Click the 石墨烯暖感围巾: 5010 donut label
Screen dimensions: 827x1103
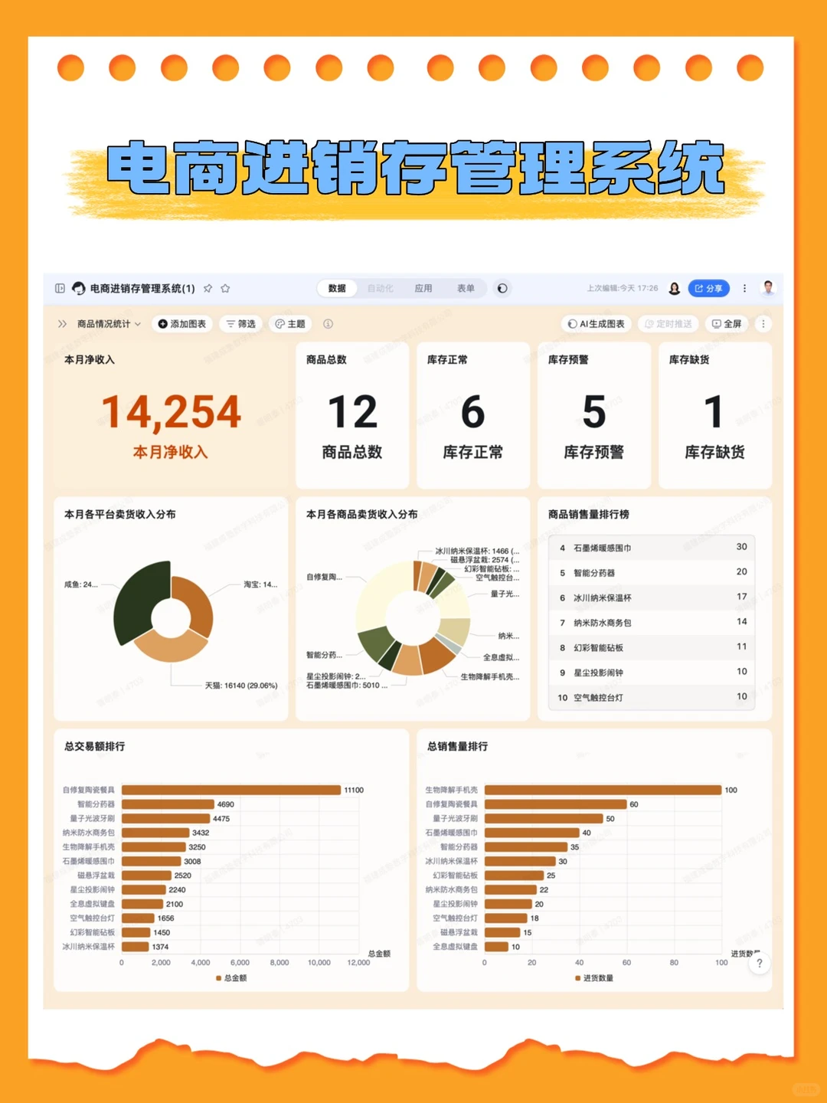347,686
